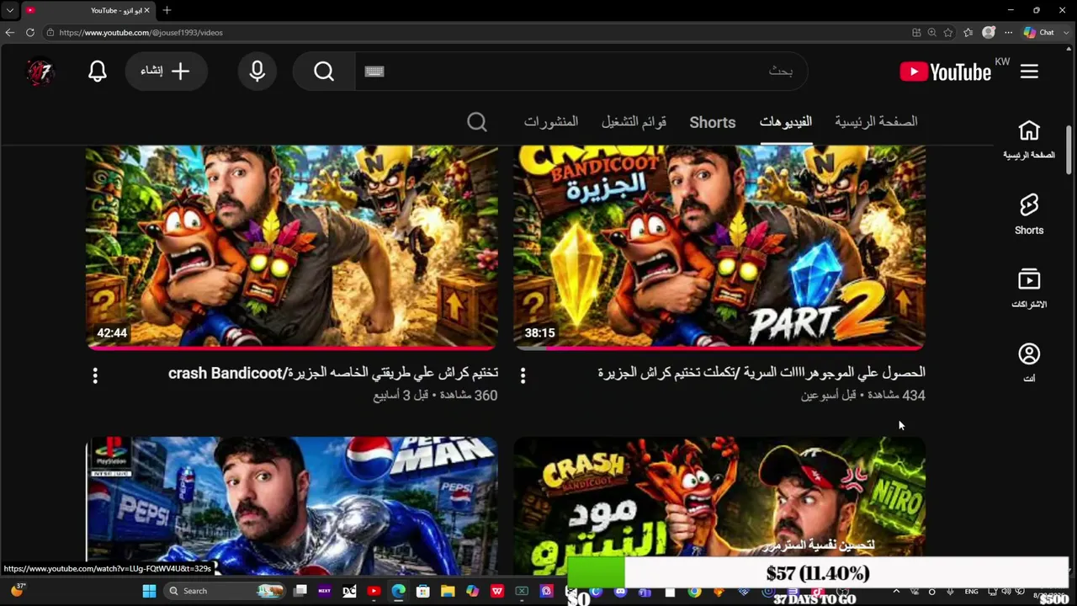The width and height of the screenshot is (1077, 606).
Task: Search within the channel using its magnifier icon
Action: (x=477, y=122)
